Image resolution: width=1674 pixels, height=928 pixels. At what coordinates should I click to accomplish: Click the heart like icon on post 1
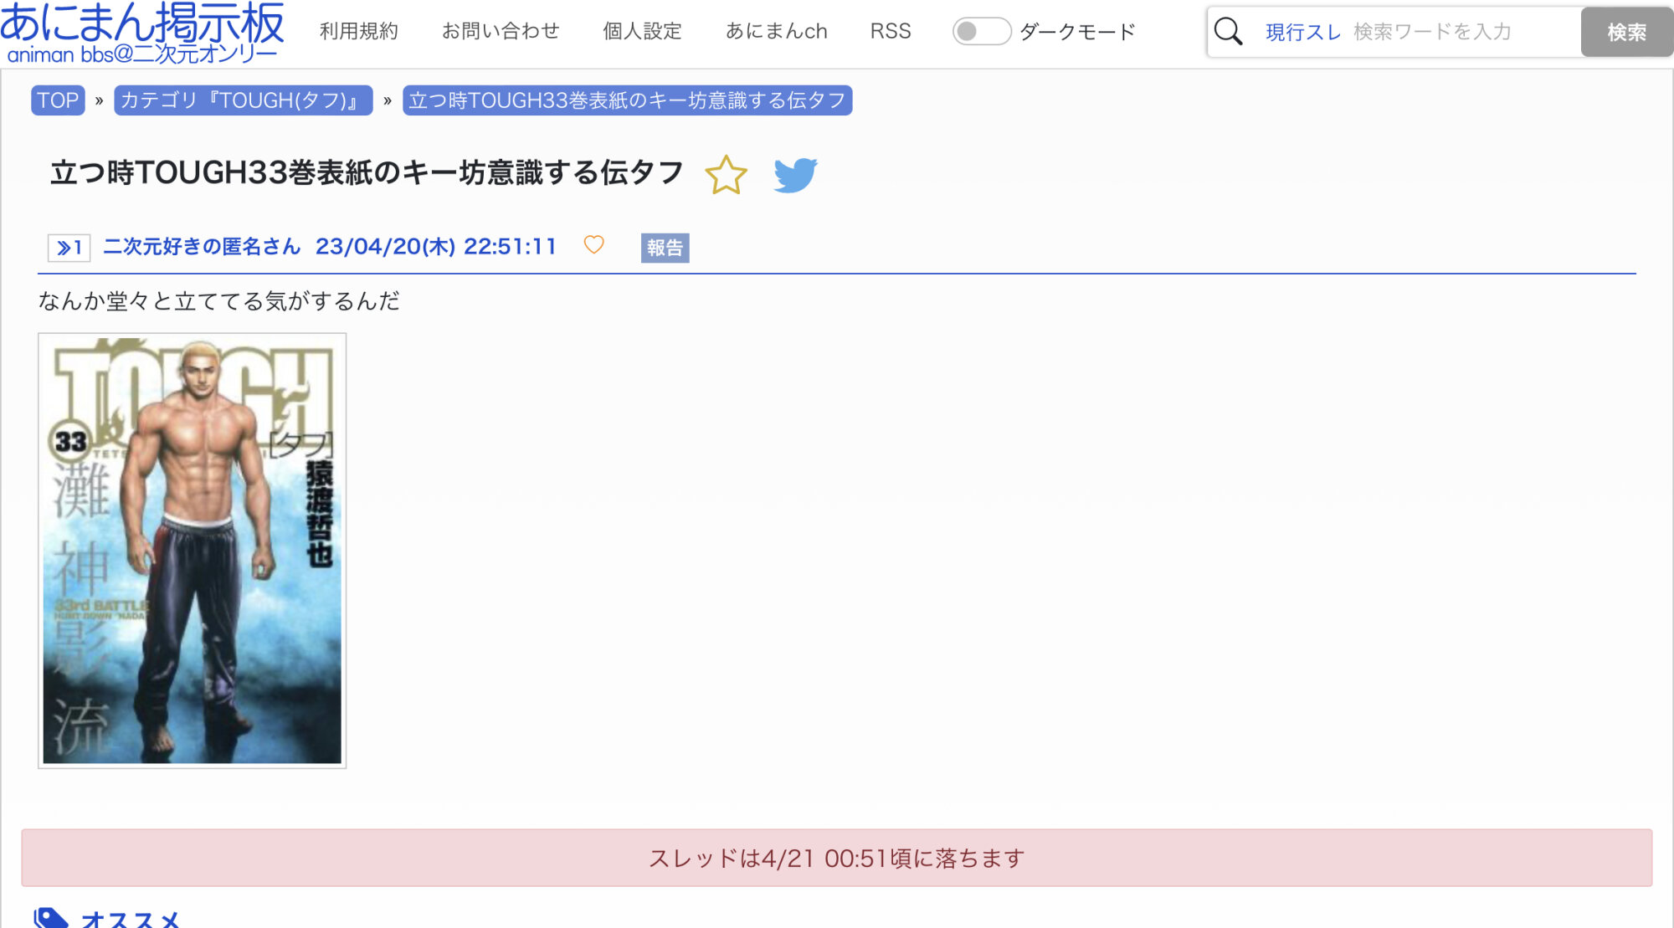pyautogui.click(x=593, y=245)
